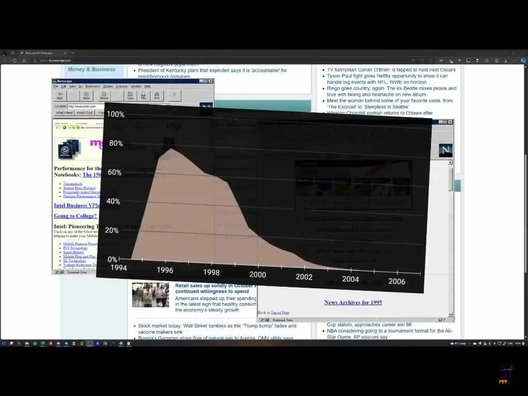Screen dimensions: 528x396
Task: Open the Window menu in Netscape window
Action: coord(136,86)
